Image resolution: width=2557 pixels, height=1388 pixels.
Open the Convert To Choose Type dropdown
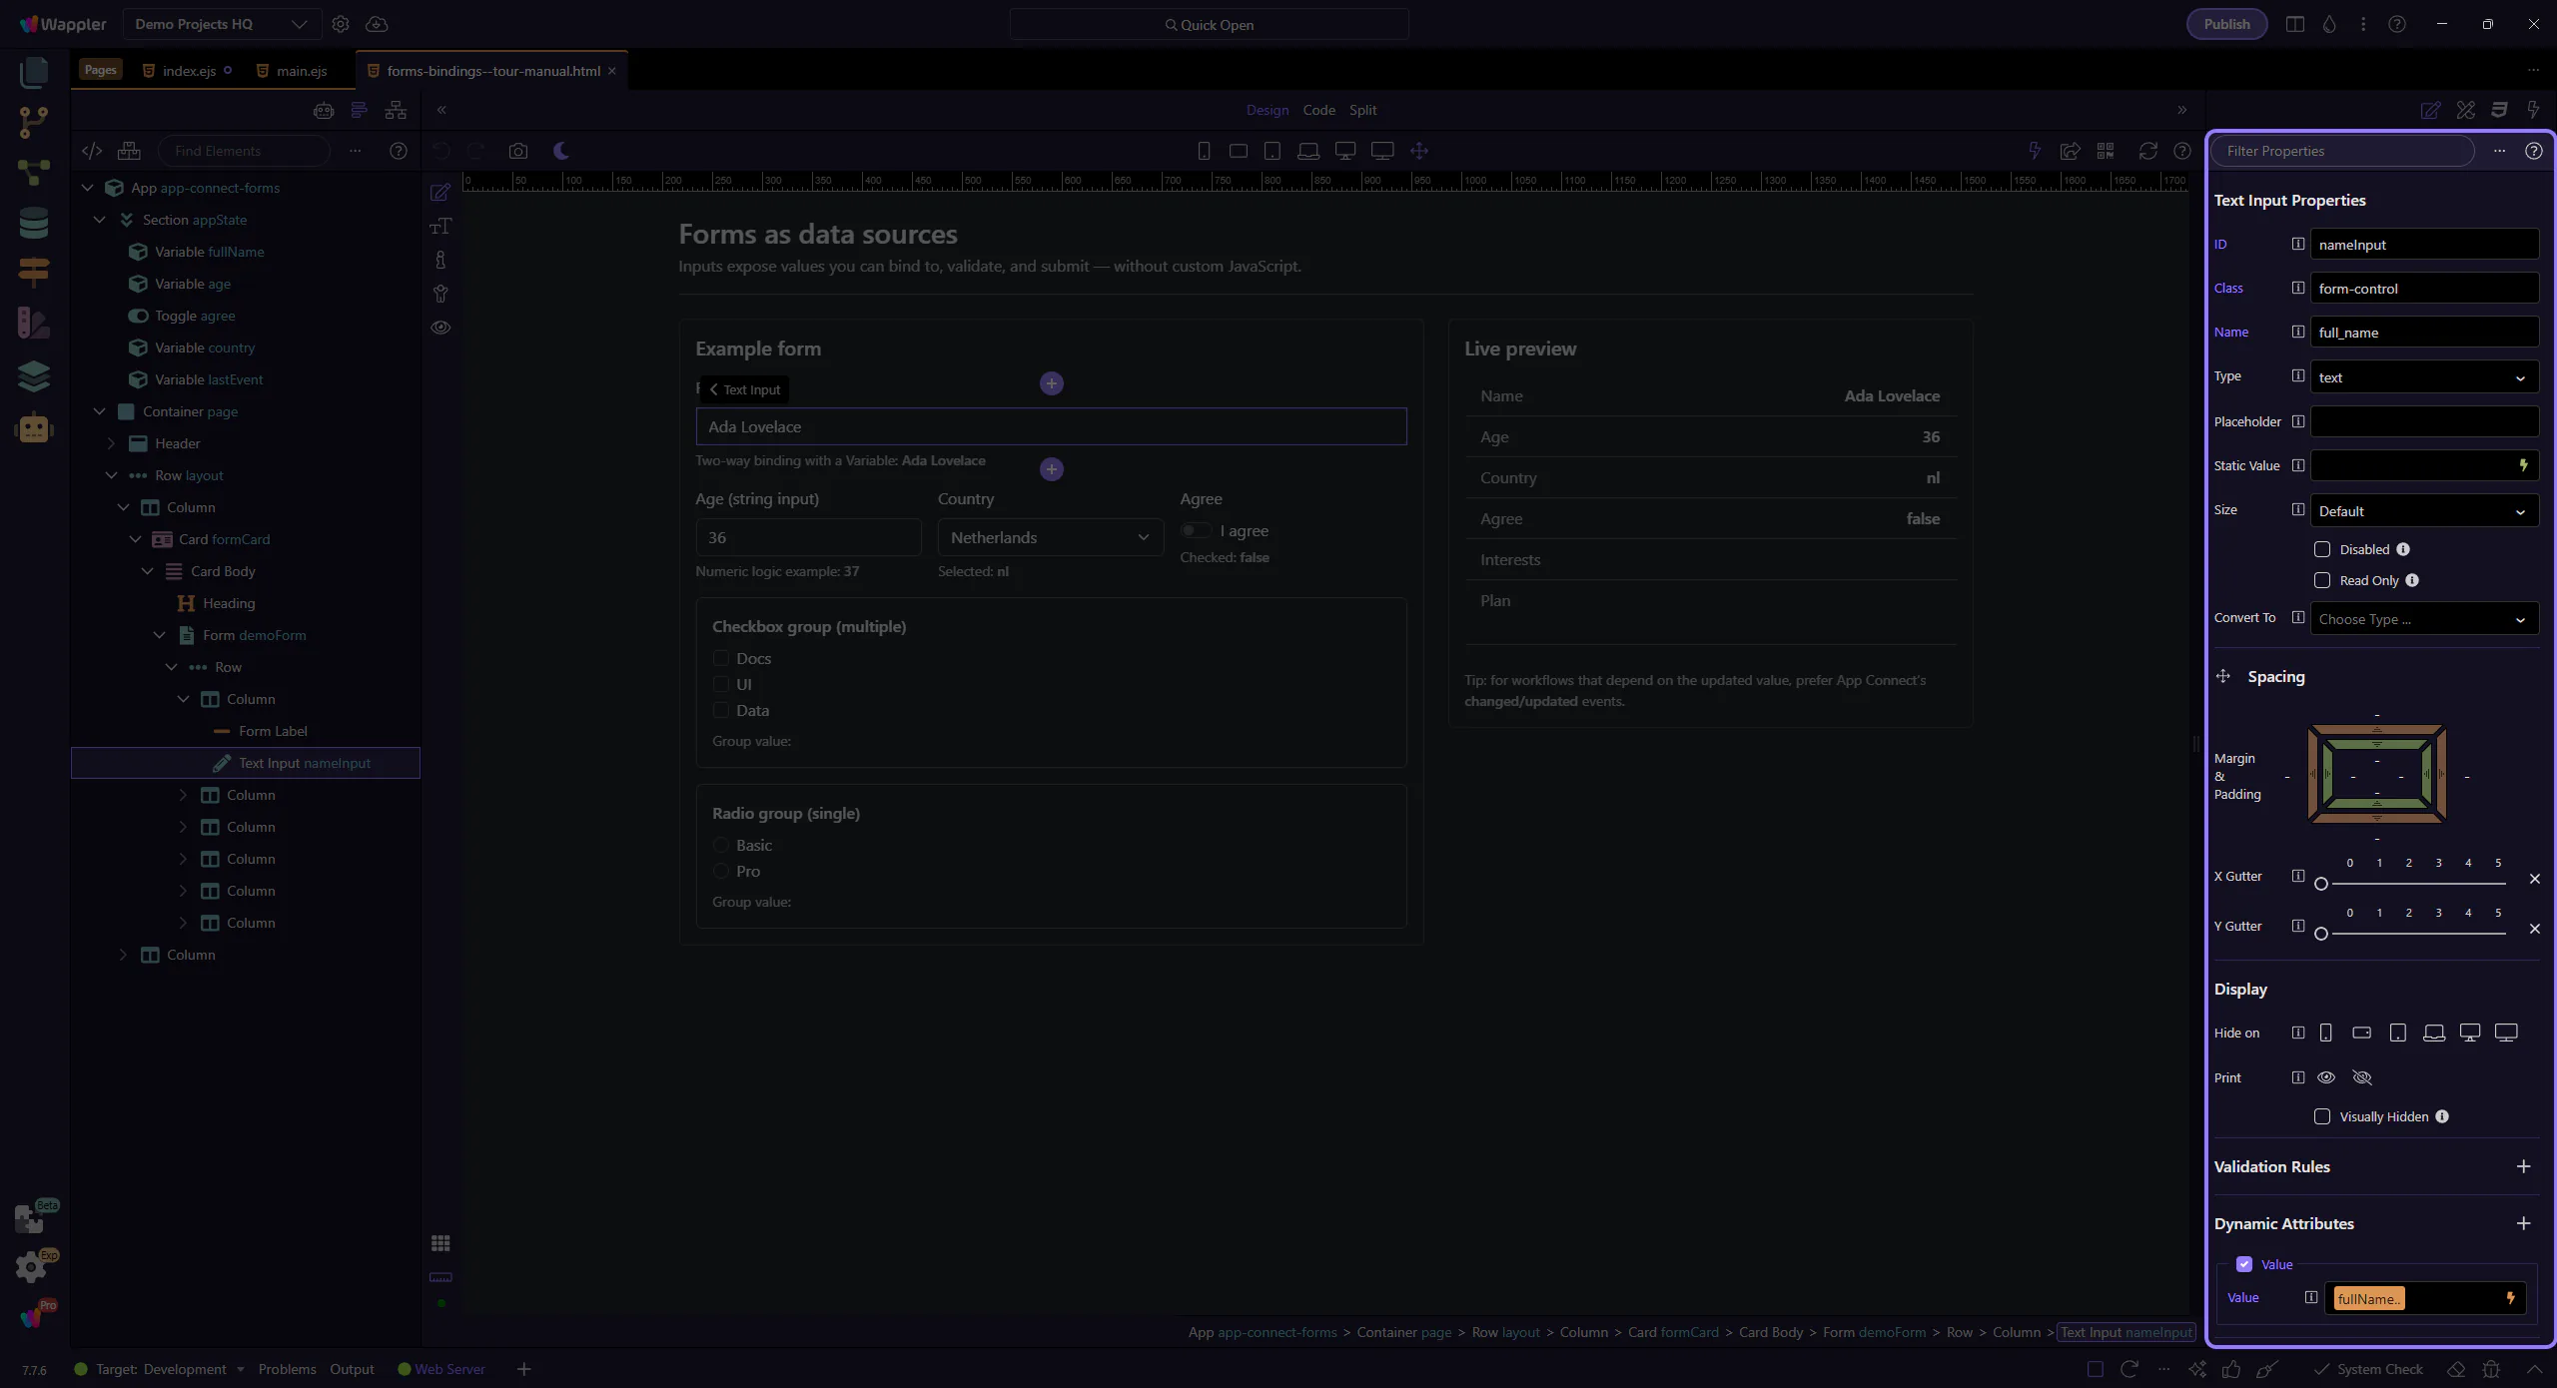point(2423,619)
